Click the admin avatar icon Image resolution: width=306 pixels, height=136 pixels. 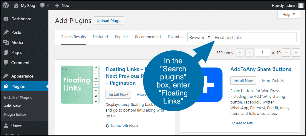click(301, 5)
